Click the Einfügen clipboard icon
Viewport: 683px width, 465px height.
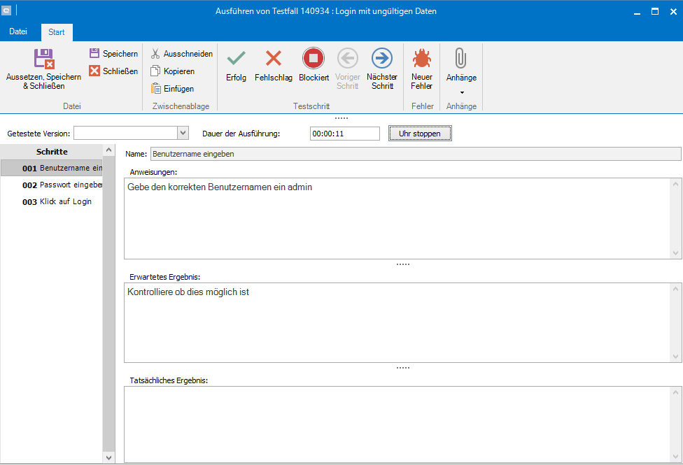156,89
